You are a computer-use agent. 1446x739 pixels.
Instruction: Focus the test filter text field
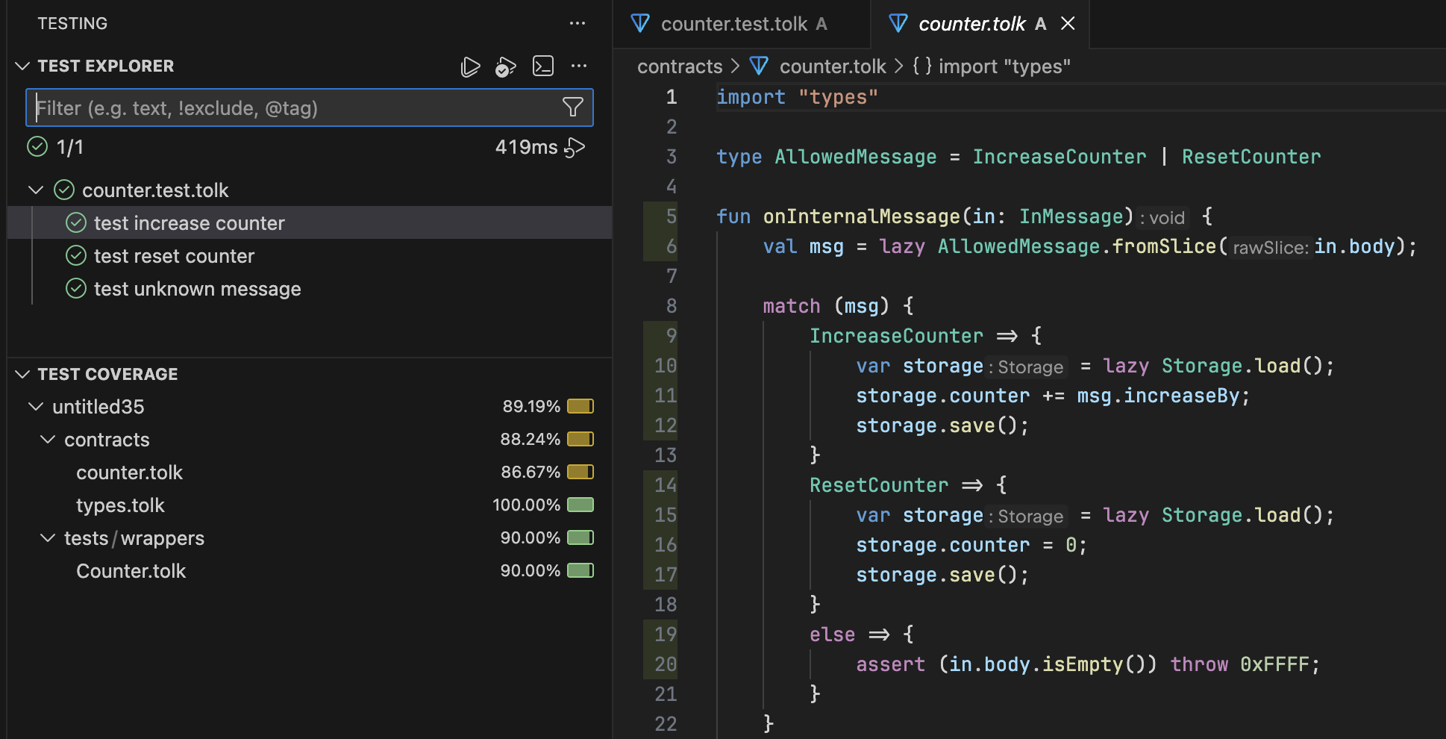[291, 108]
